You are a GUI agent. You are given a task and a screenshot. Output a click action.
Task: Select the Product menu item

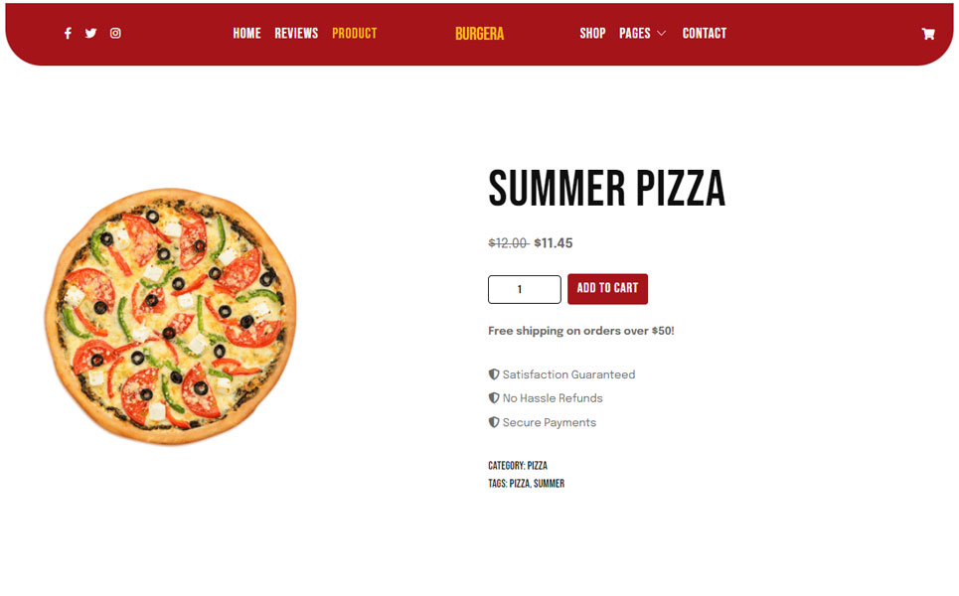(355, 34)
